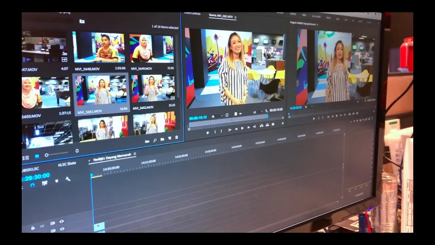Delete the selected item with trash icon
The image size is (435, 245).
point(177,137)
